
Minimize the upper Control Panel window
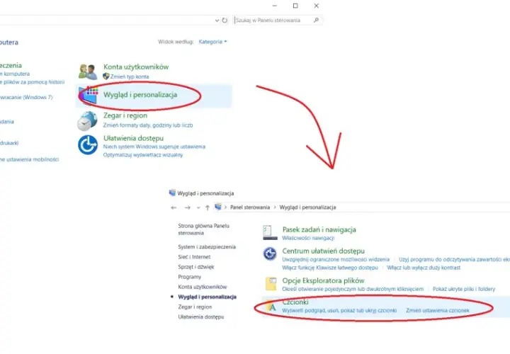pos(275,6)
